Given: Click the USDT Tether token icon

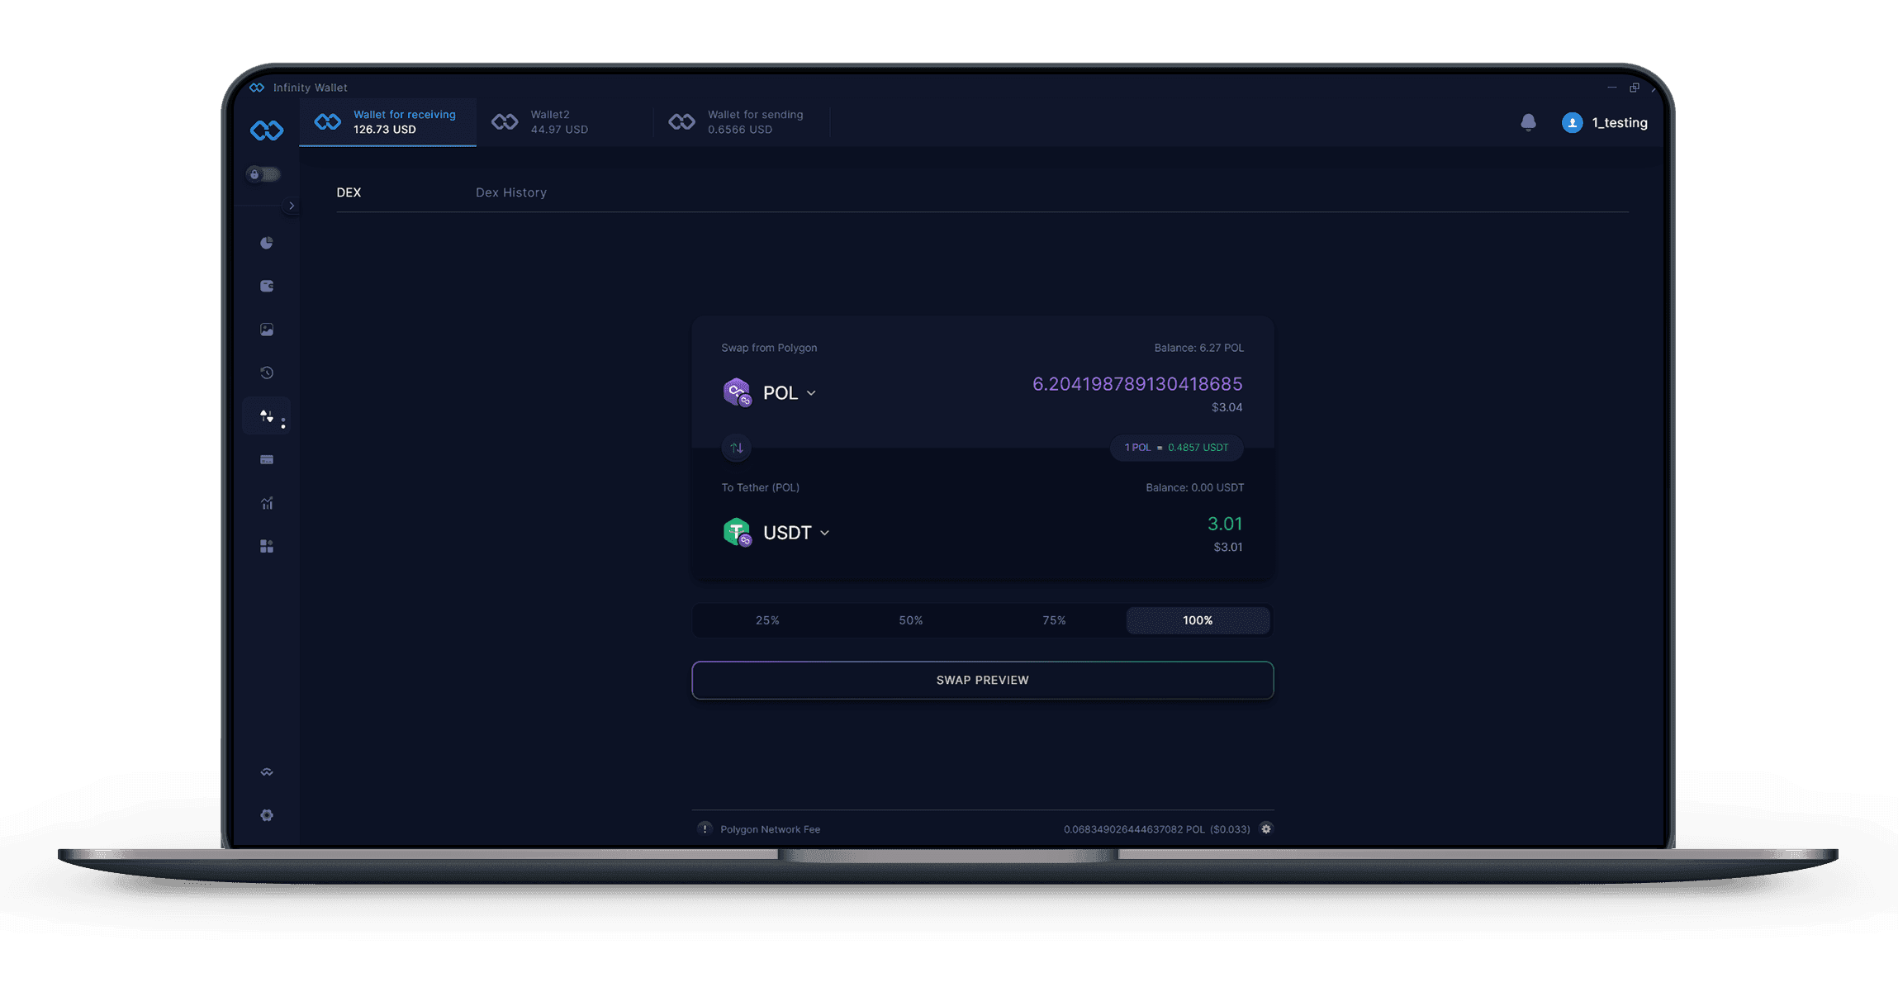Looking at the screenshot, I should [x=737, y=532].
